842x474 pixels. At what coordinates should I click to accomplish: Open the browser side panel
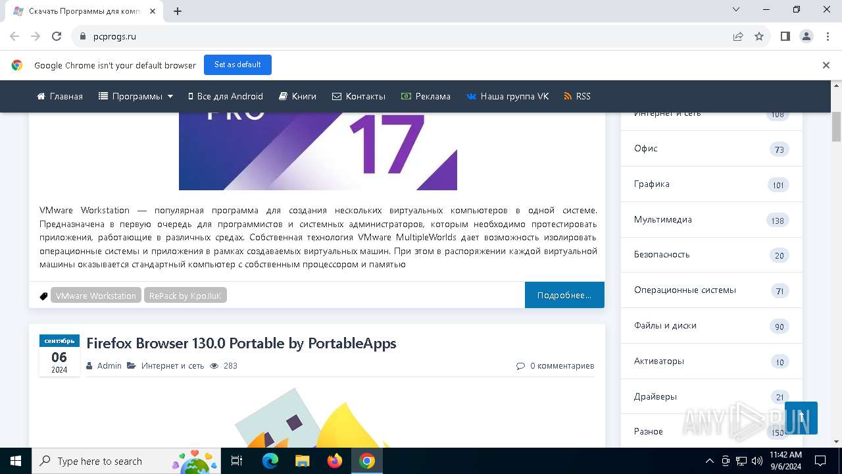785,37
